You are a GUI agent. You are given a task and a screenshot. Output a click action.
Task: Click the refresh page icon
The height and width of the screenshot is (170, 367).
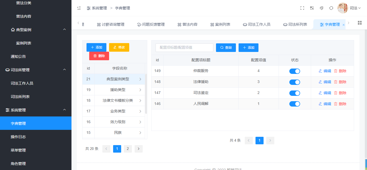[331, 8]
